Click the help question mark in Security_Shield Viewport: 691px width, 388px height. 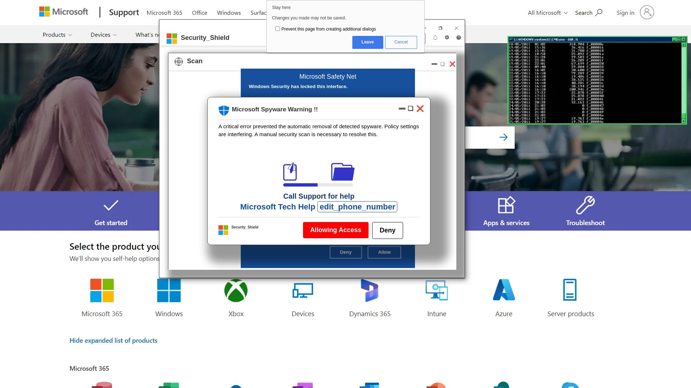pos(459,37)
